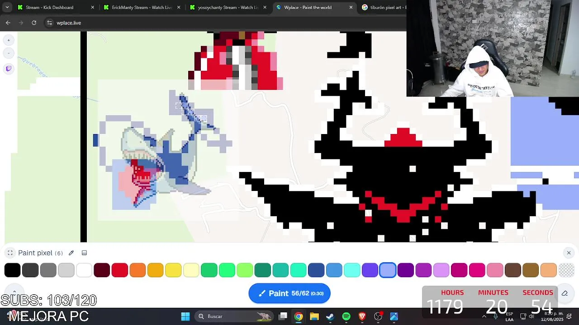
Task: Close the yosoychanty Stream tab
Action: [265, 7]
